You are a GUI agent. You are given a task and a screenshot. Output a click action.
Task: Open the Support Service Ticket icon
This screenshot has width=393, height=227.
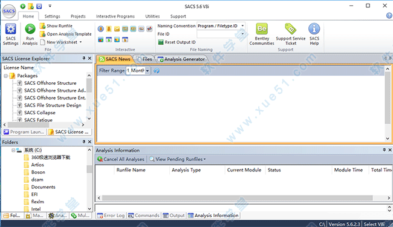(290, 28)
